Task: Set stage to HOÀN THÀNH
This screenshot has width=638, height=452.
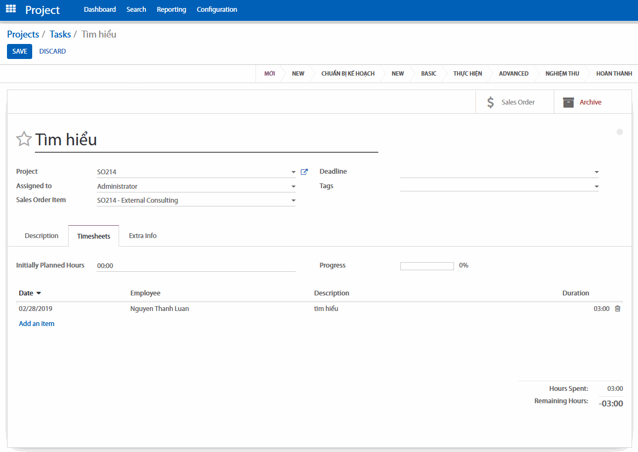Action: (x=613, y=73)
